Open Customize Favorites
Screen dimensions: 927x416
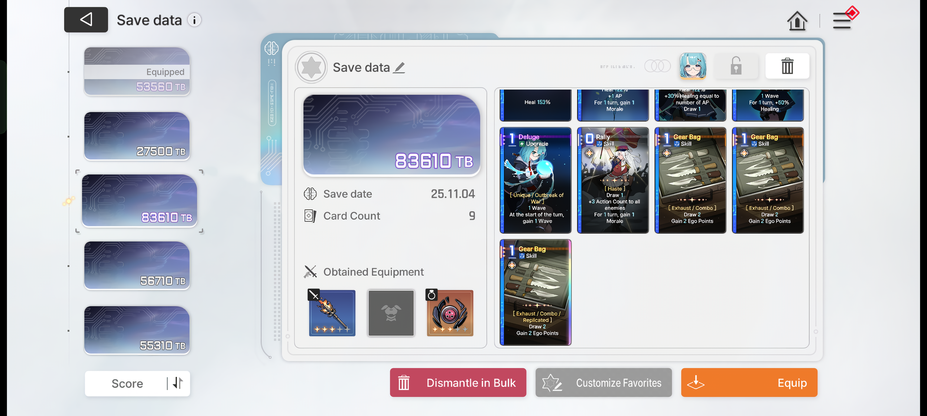tap(603, 382)
